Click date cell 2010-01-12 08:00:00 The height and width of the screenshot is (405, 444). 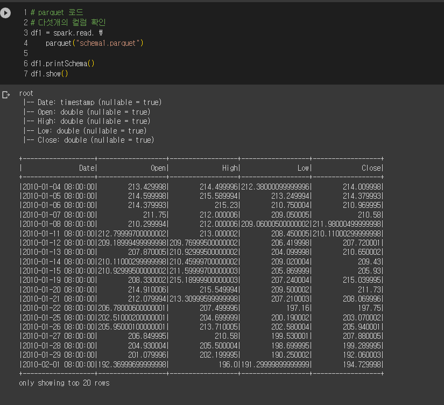point(59,243)
